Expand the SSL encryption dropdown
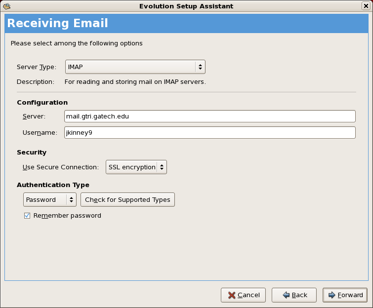The image size is (373, 308). [x=136, y=167]
